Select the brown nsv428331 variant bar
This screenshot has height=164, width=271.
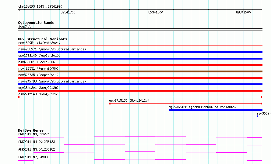coord(140,71)
